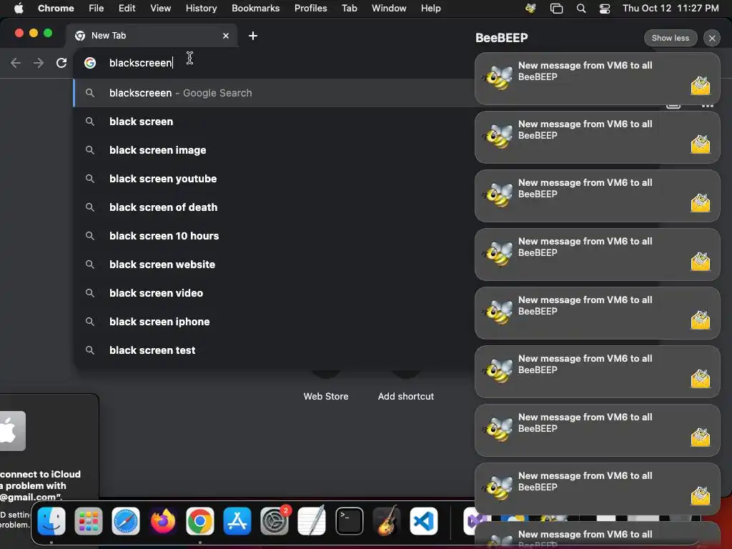Open Finder from the Dock
732x549 pixels.
point(51,521)
